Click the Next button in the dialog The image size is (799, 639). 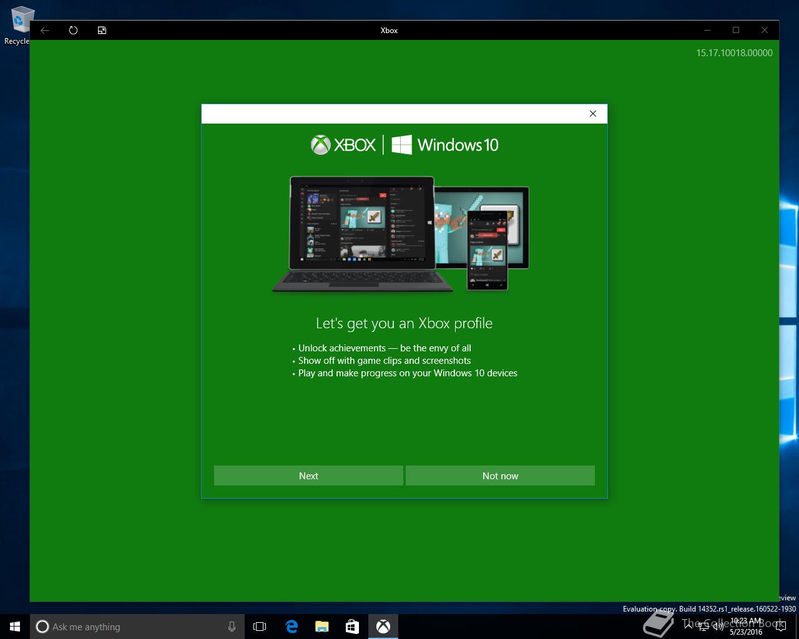(x=308, y=476)
